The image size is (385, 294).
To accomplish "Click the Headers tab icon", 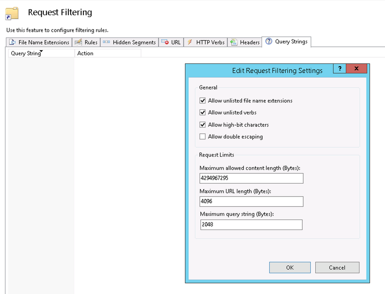I will coord(234,42).
